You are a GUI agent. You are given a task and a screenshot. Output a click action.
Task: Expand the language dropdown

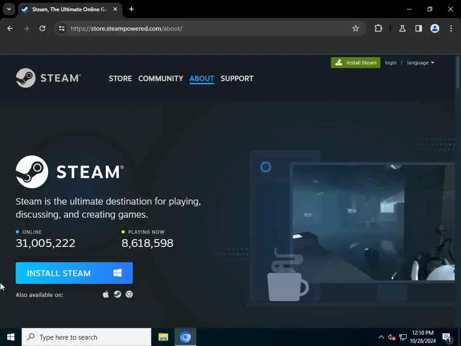tap(420, 63)
